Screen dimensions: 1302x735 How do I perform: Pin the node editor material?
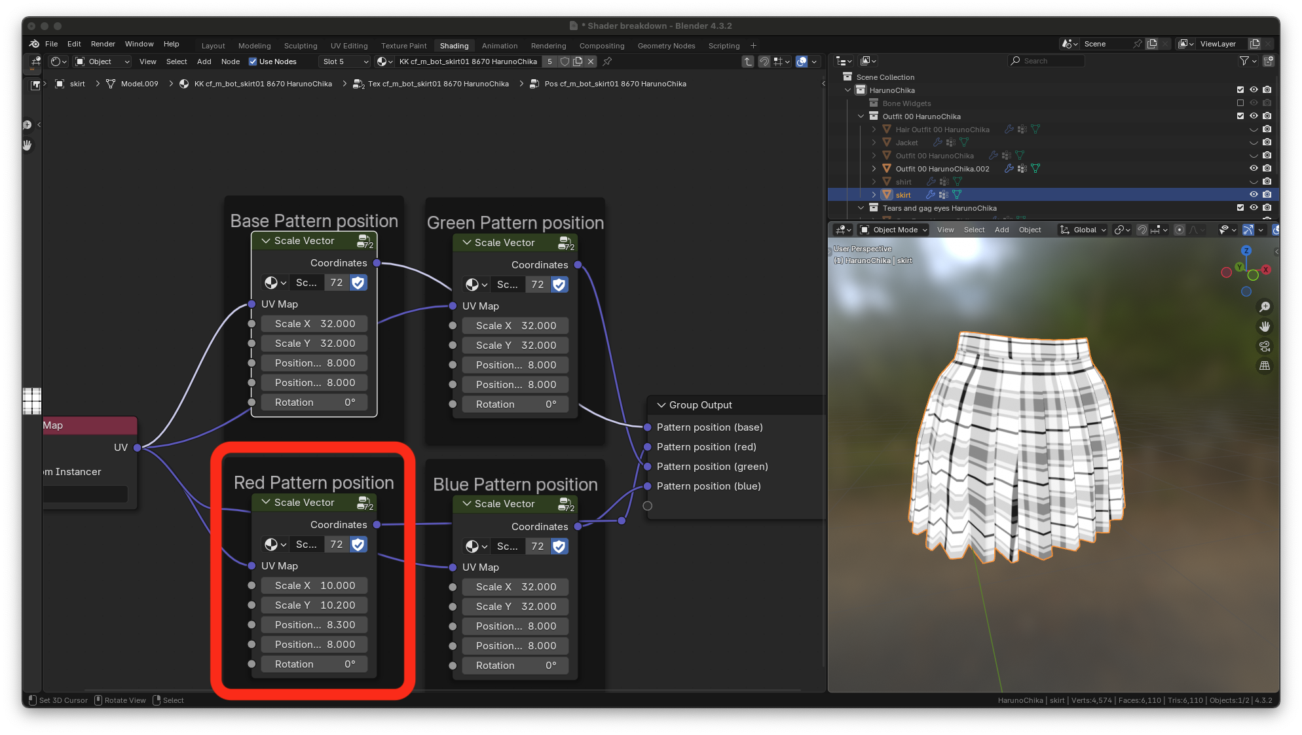(x=607, y=62)
